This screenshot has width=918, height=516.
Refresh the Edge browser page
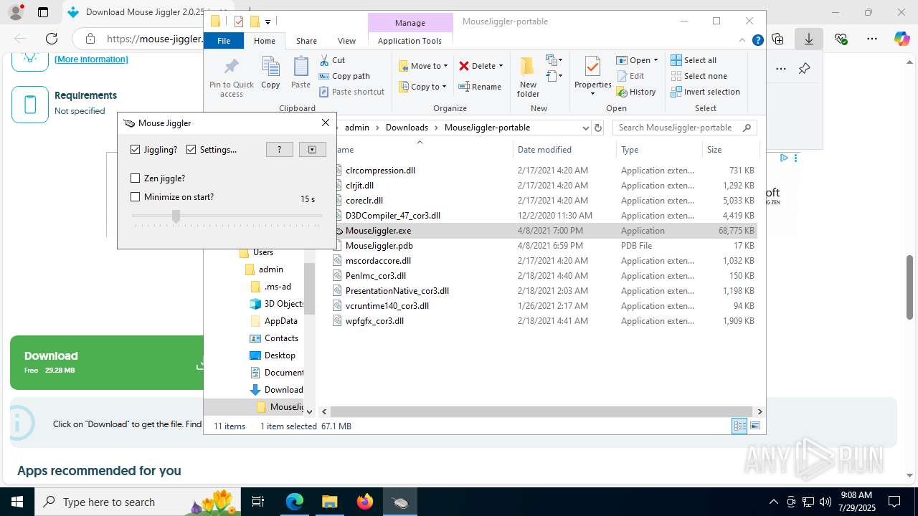pyautogui.click(x=51, y=39)
